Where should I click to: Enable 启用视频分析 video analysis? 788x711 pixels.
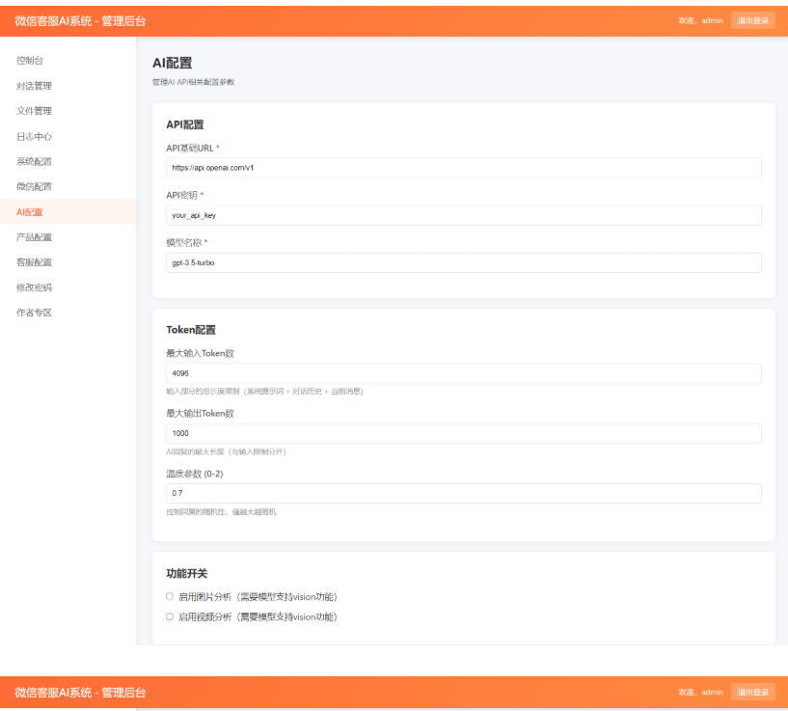pyautogui.click(x=170, y=615)
